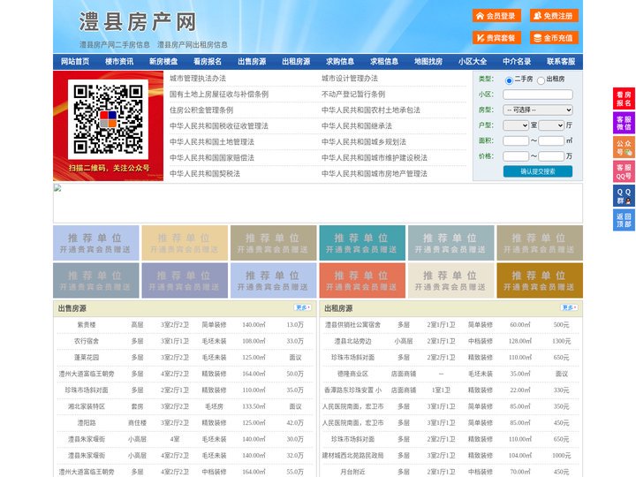
Task: Open the 中华人民共和国继承法 link
Action: pyautogui.click(x=357, y=125)
